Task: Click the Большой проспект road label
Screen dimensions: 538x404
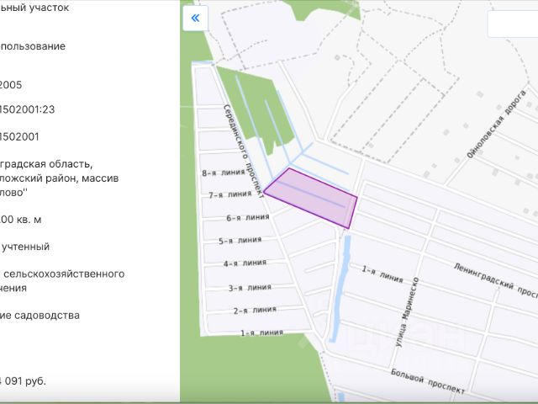Action: pos(428,381)
